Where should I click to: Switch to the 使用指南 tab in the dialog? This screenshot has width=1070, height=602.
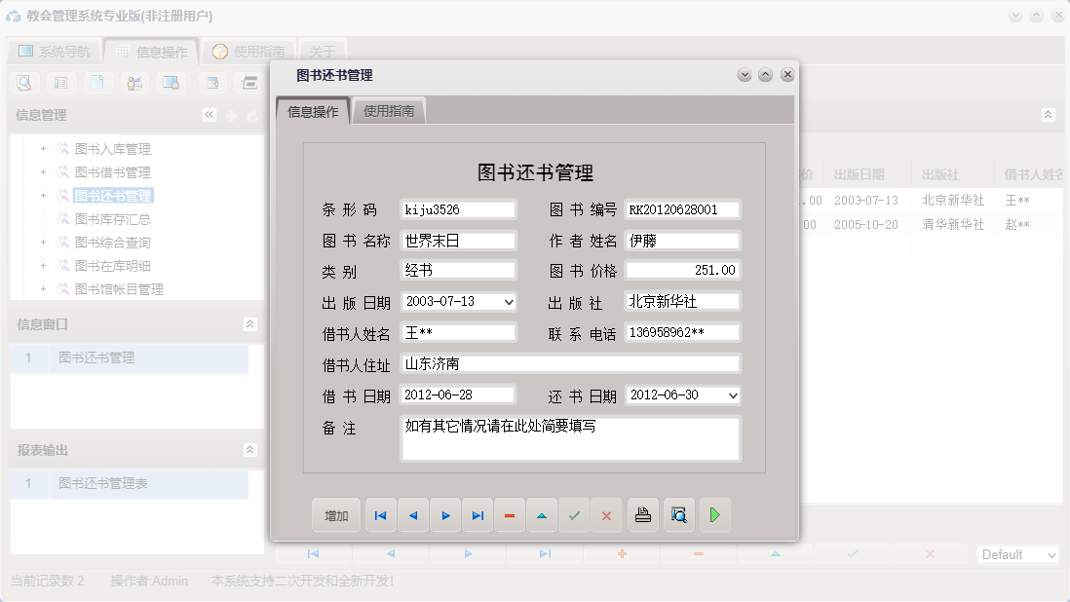[x=390, y=110]
